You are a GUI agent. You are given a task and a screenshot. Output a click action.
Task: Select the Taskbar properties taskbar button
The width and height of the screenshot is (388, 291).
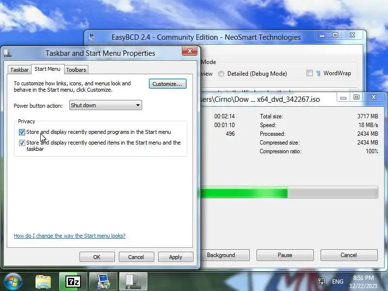133,281
